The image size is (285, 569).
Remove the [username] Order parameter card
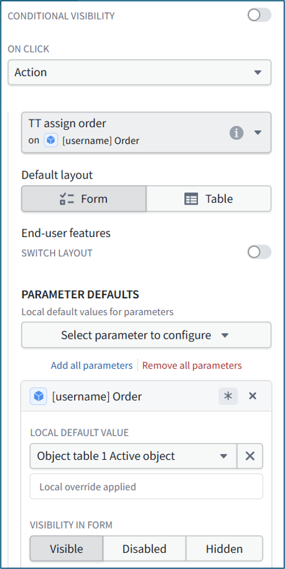[x=253, y=396]
